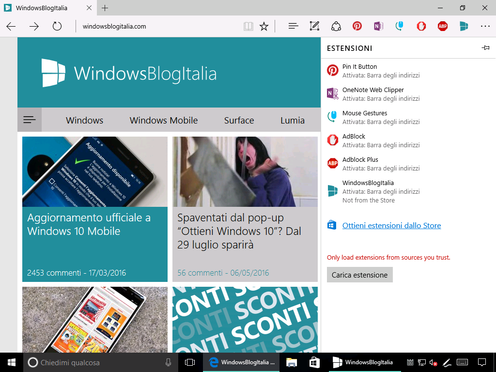
Task: Open the Windows menu item on site
Action: click(84, 120)
